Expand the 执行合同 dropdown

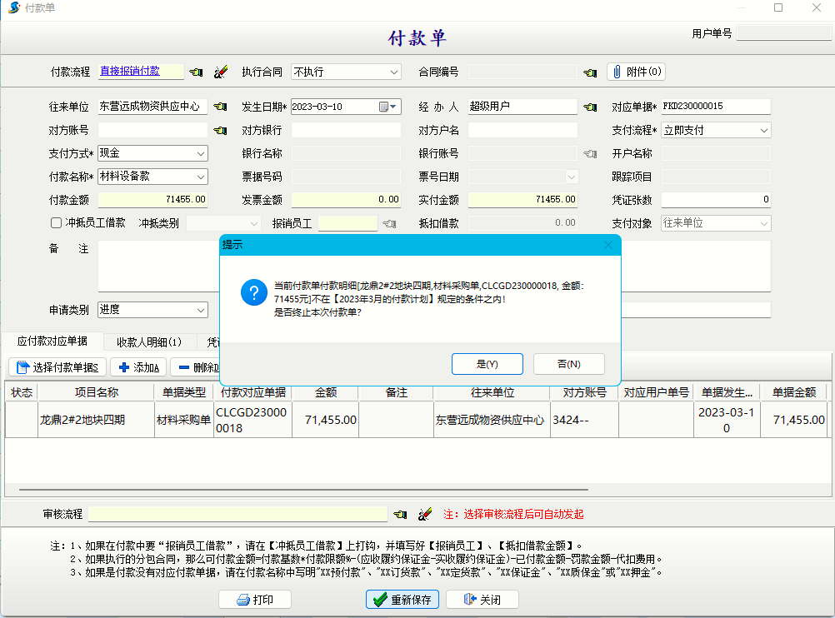click(394, 72)
